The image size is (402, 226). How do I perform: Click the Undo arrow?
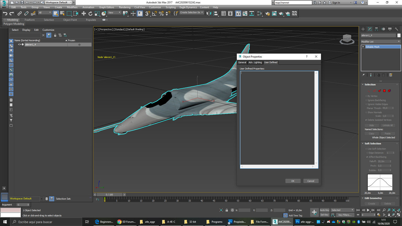click(5, 13)
